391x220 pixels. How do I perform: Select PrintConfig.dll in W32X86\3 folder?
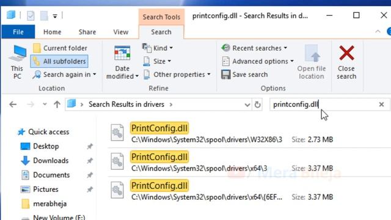159,128
